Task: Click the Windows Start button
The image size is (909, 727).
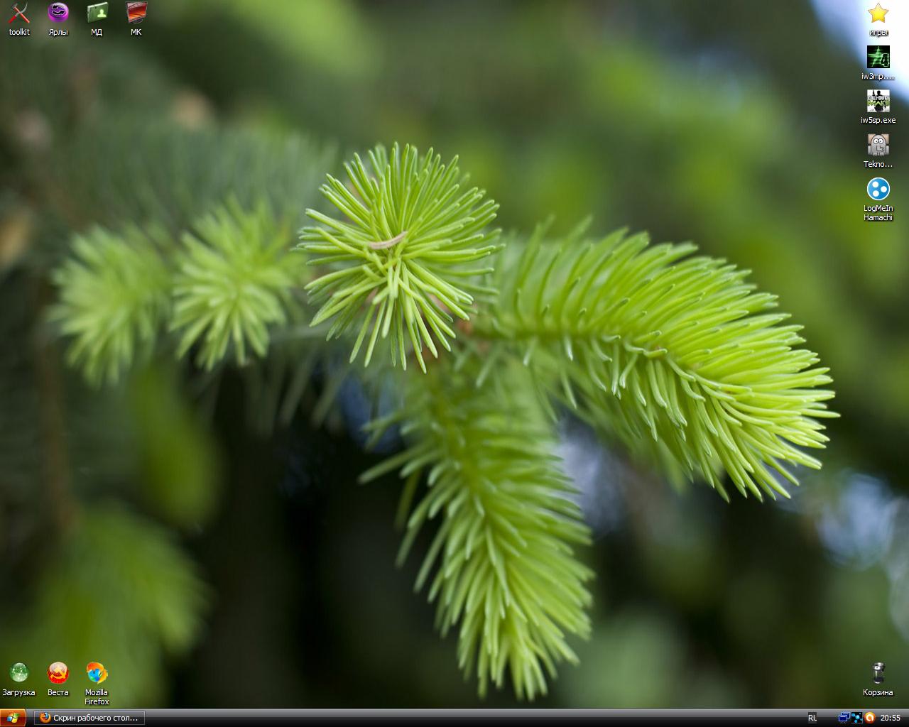Action: [13, 718]
